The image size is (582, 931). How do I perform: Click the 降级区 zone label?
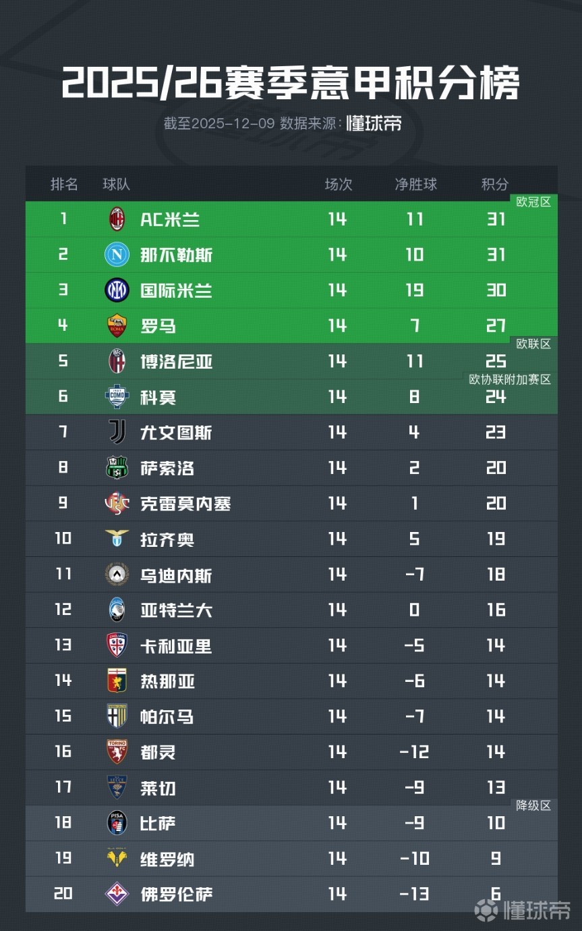(533, 805)
